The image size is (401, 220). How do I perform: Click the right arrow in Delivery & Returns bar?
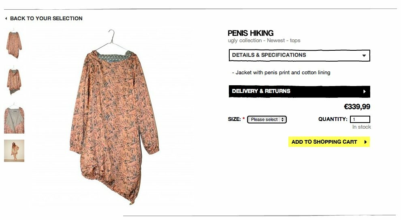click(365, 92)
